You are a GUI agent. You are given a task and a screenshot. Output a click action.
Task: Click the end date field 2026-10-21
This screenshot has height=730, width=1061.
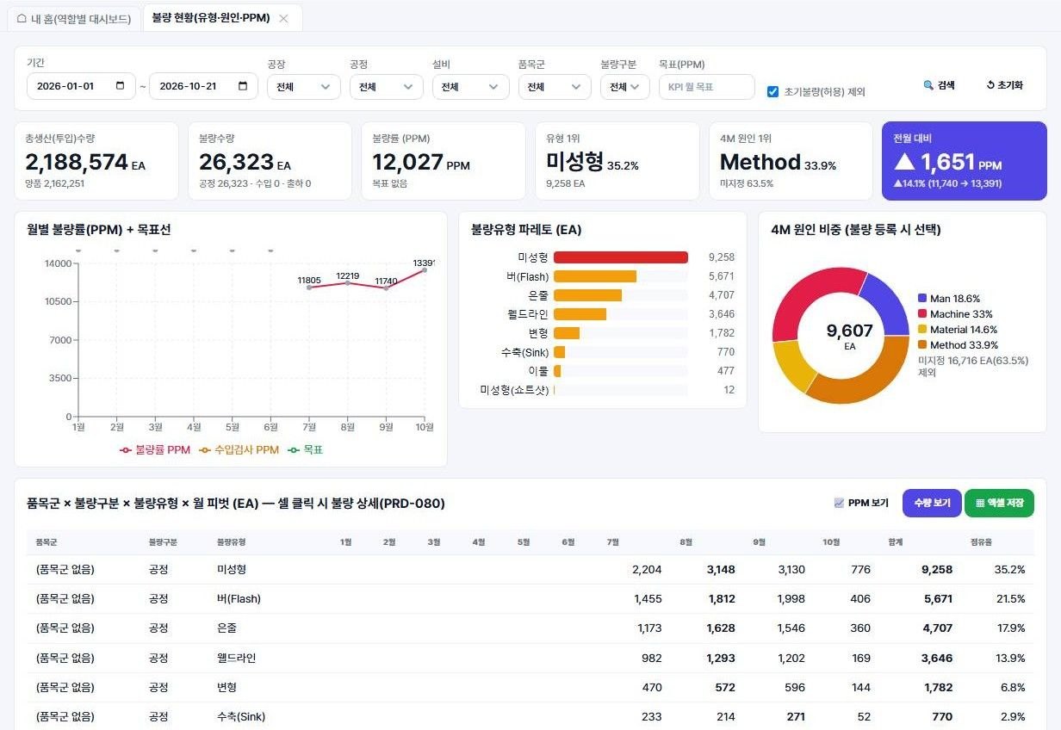203,86
